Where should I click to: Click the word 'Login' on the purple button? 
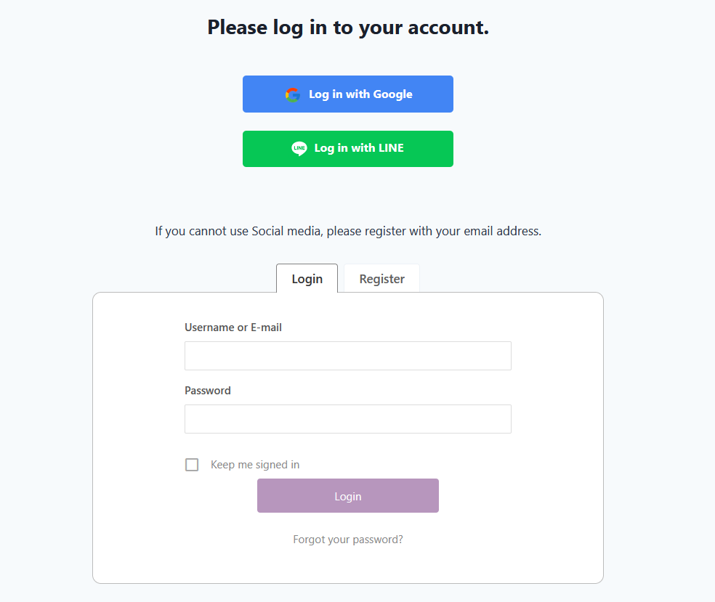point(348,497)
